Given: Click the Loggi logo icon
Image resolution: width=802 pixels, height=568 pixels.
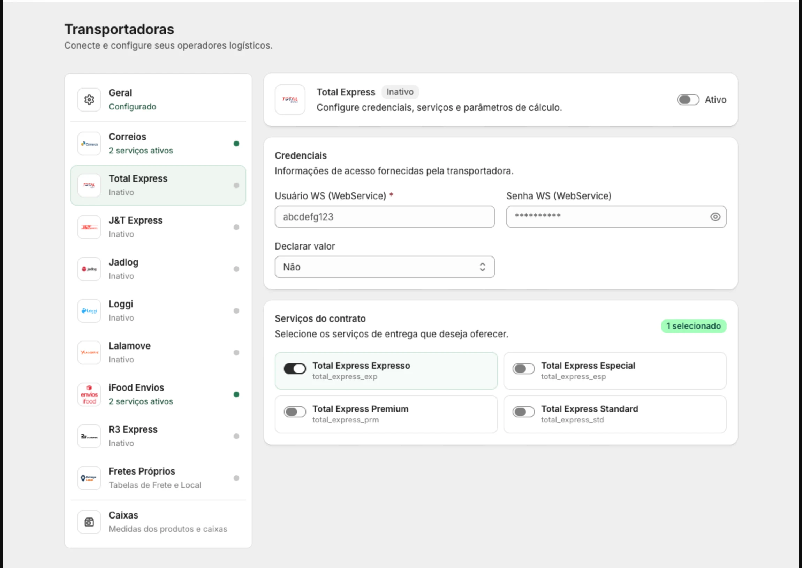Looking at the screenshot, I should [x=89, y=311].
